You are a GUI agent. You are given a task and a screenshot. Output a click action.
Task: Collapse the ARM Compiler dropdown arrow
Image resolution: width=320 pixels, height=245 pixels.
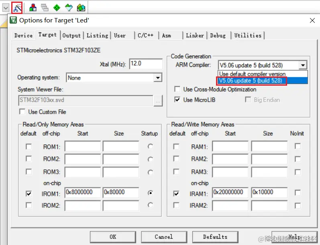(303, 65)
